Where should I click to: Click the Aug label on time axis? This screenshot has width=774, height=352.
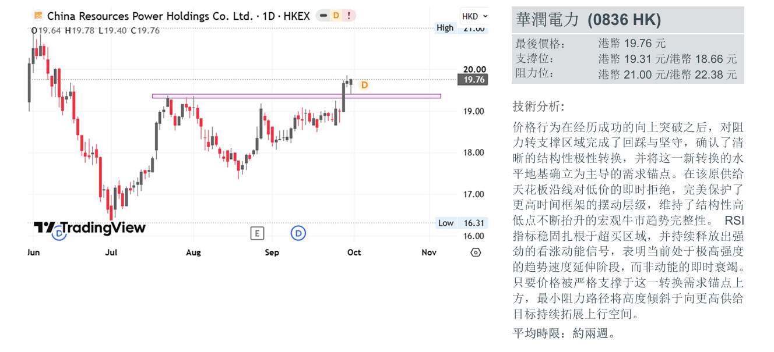(193, 253)
